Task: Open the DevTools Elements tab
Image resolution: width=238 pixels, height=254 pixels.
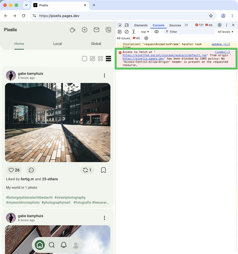Action: (x=141, y=25)
